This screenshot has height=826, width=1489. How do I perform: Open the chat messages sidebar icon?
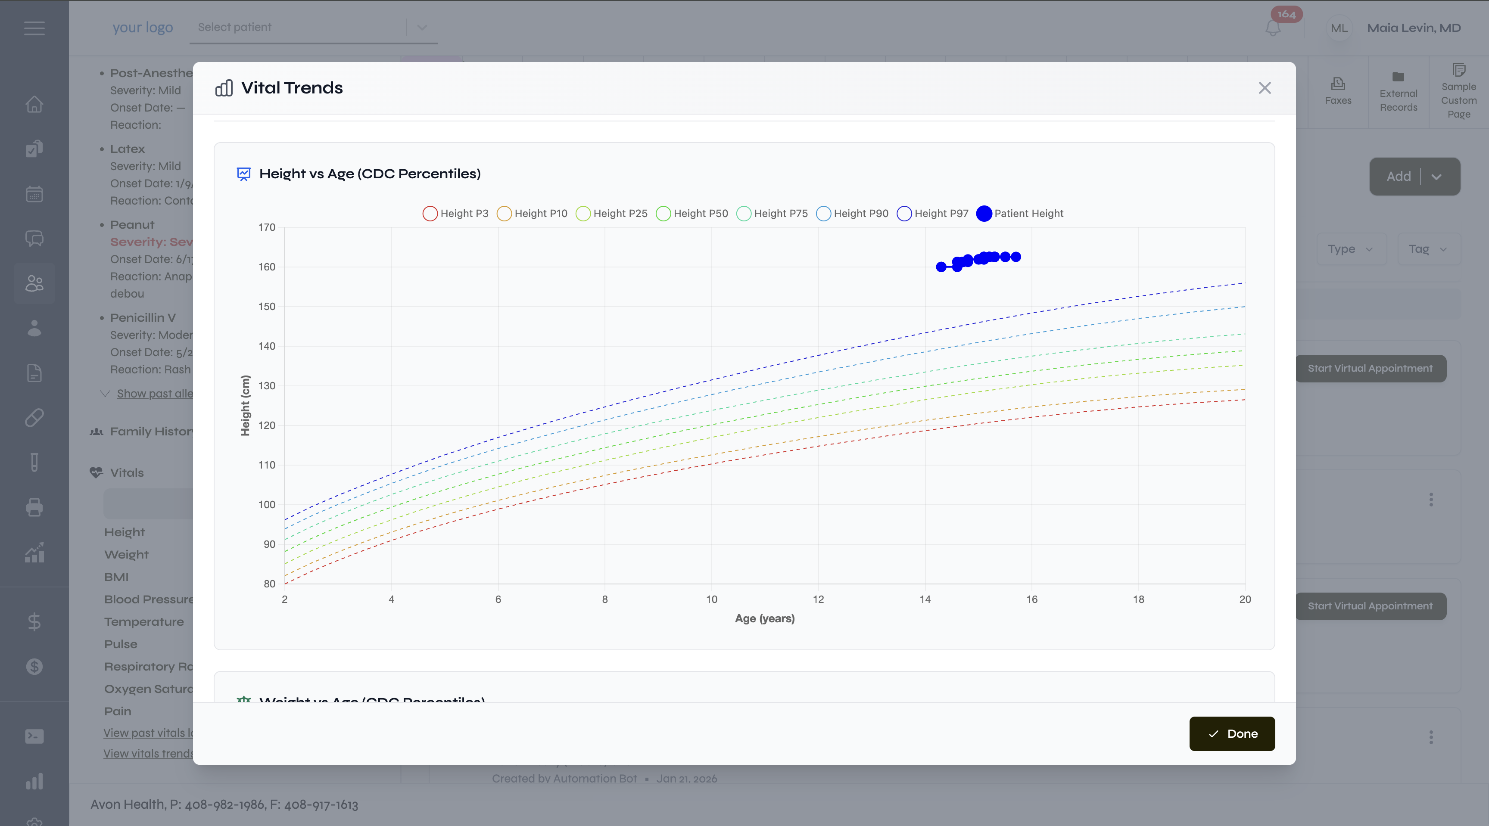pos(34,239)
